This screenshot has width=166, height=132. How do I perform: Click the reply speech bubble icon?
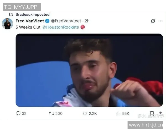point(18,114)
